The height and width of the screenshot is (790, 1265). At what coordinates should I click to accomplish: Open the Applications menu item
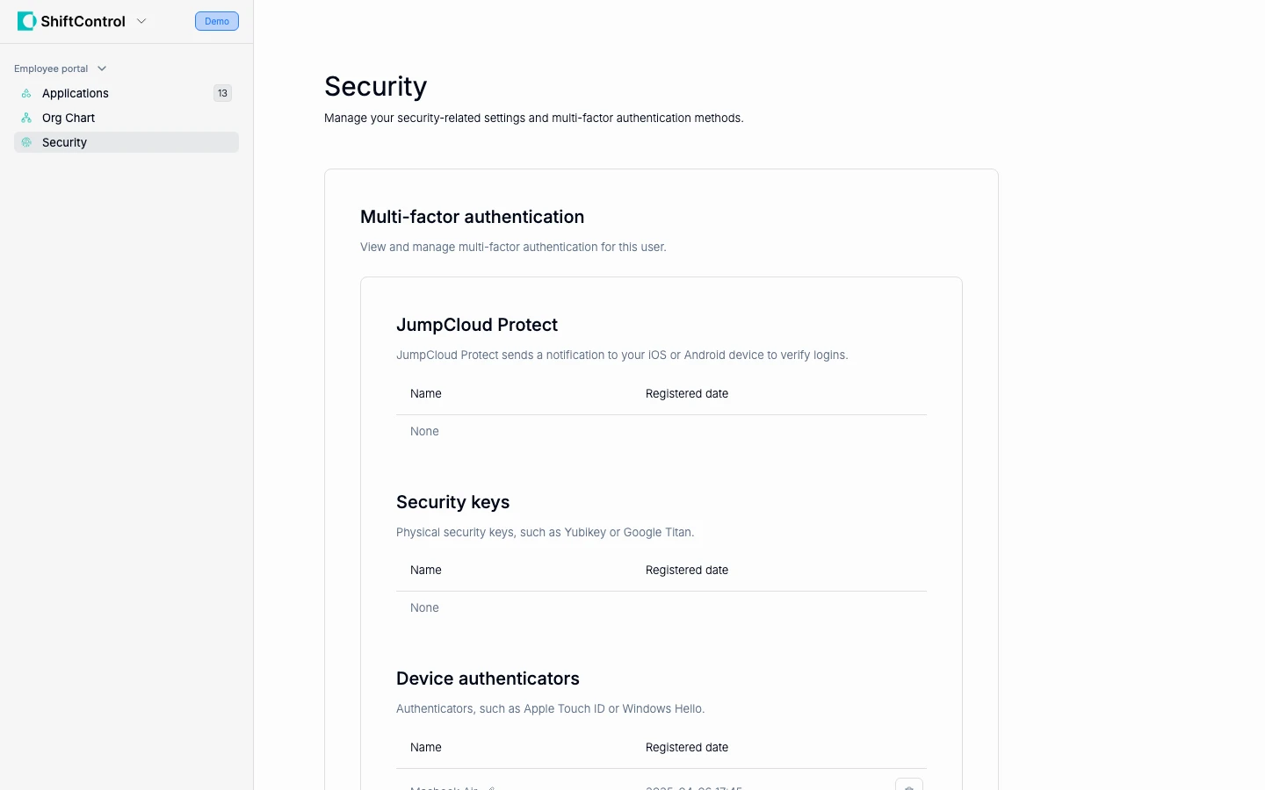(76, 93)
